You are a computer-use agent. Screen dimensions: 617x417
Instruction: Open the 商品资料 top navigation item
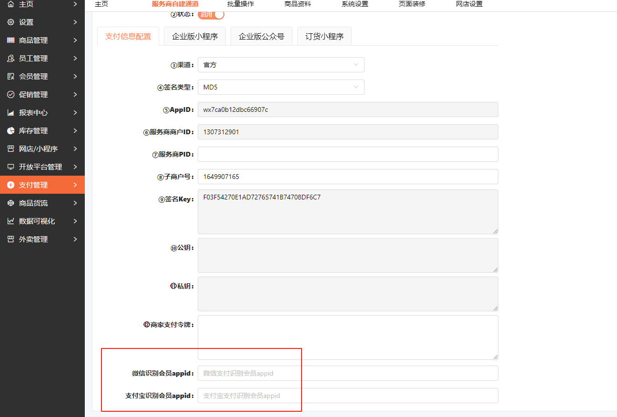click(x=298, y=4)
